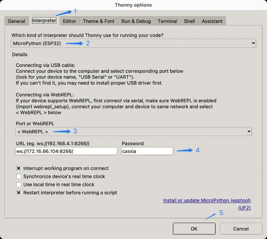Screen dimensions: 267x239
Task: Click the 'Connecting via WebREPL:' heading text
Action: point(45,95)
